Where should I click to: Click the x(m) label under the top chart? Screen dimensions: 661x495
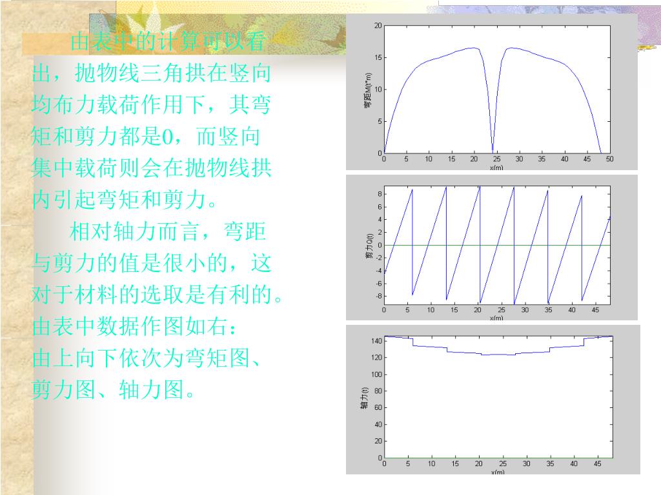point(496,168)
